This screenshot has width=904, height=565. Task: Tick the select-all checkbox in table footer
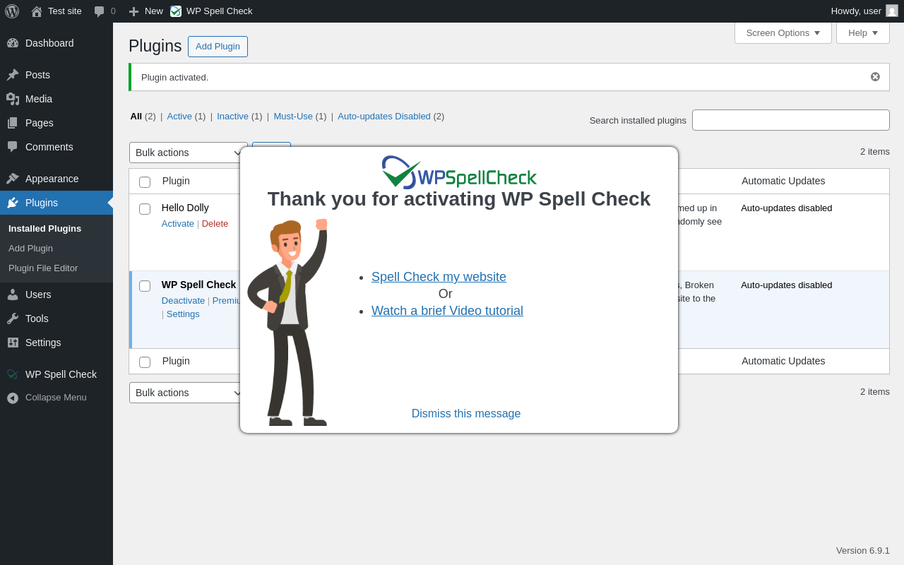click(x=145, y=362)
